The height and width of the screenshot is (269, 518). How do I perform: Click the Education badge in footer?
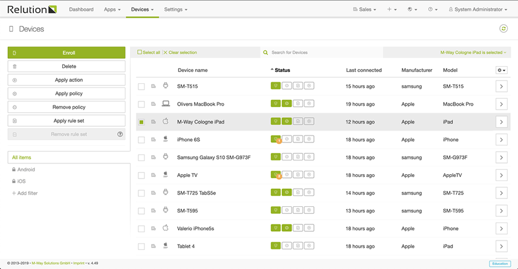coord(500,264)
